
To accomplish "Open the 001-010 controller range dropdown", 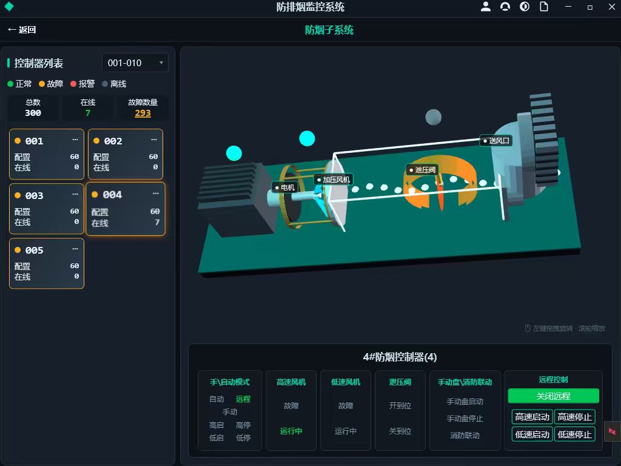I will pos(135,62).
